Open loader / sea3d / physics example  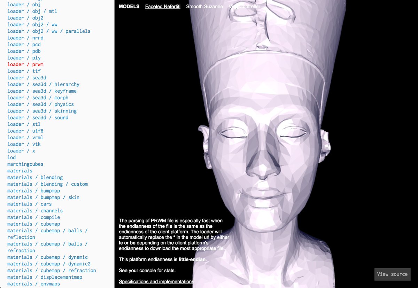click(x=41, y=104)
